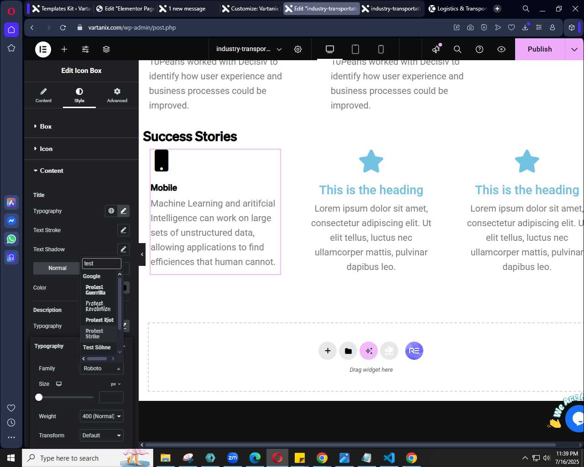Select the Normal state tab
This screenshot has width=584, height=467.
tap(57, 268)
